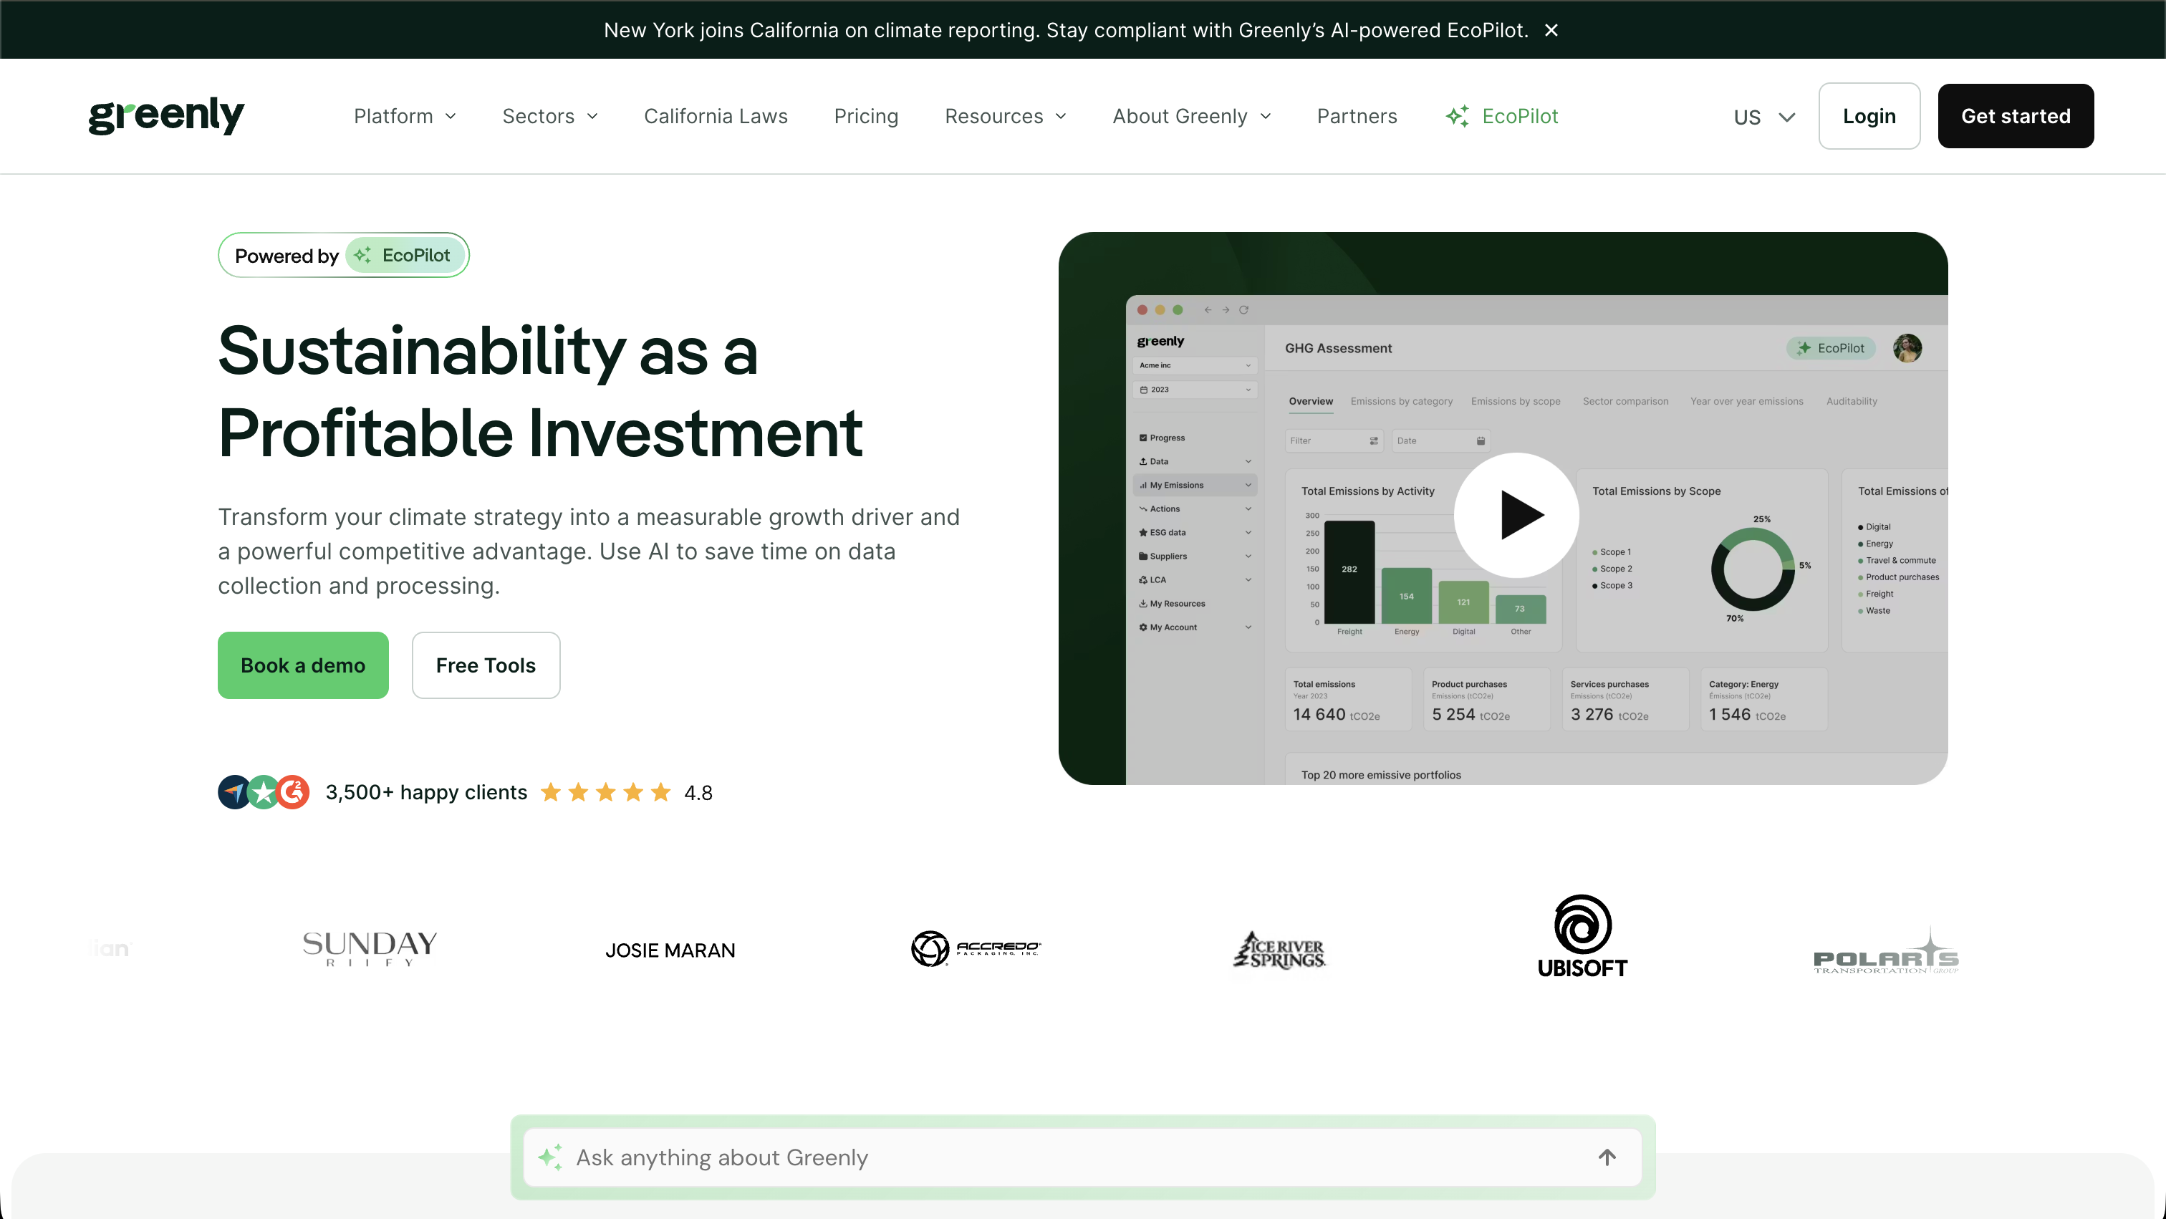Select Emissions by scope tab in preview
This screenshot has width=2166, height=1219.
click(x=1515, y=401)
